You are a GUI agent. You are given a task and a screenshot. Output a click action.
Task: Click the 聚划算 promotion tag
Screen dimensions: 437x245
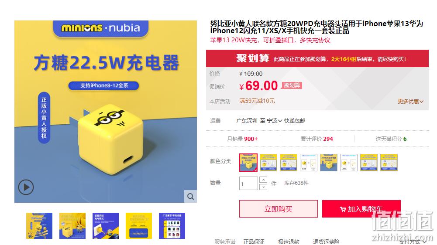[292, 85]
